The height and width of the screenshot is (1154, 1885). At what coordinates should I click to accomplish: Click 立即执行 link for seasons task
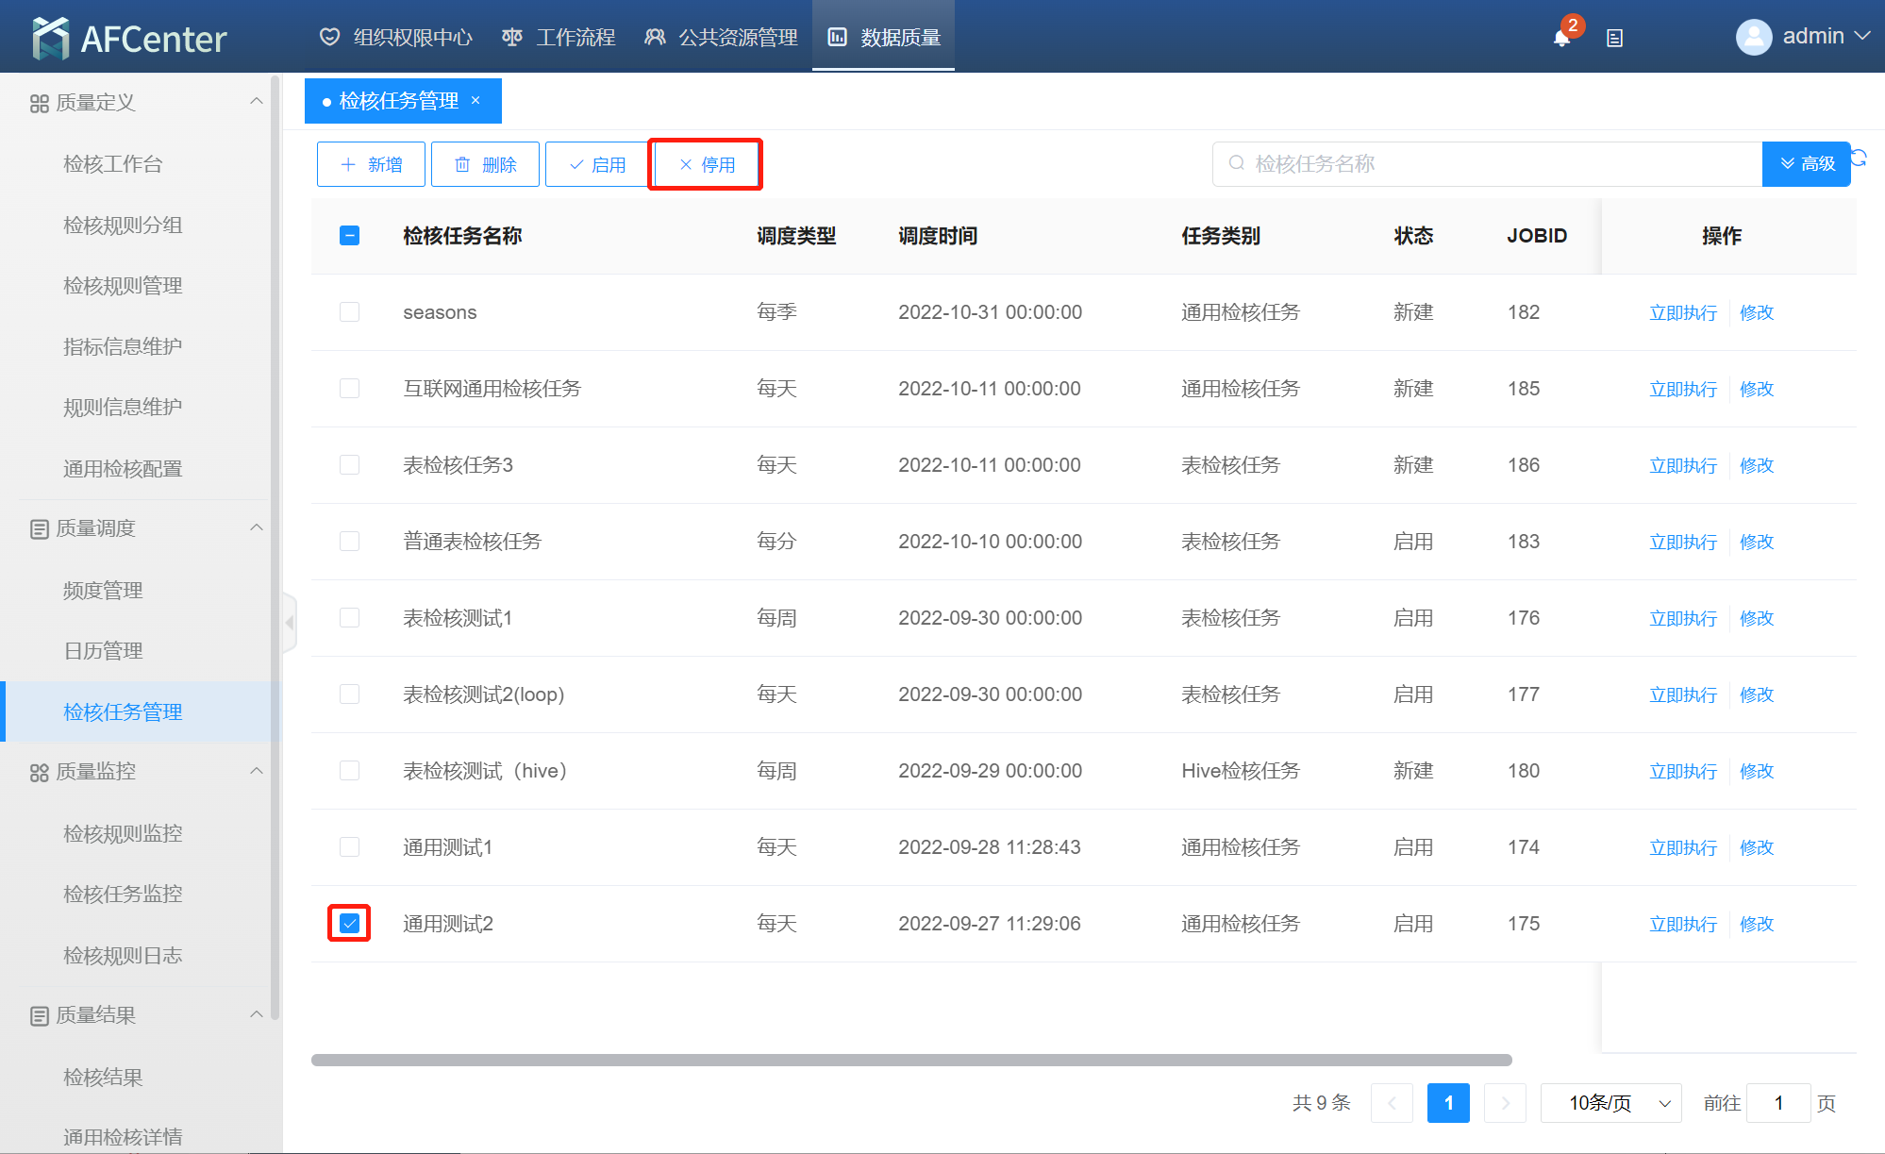coord(1682,312)
